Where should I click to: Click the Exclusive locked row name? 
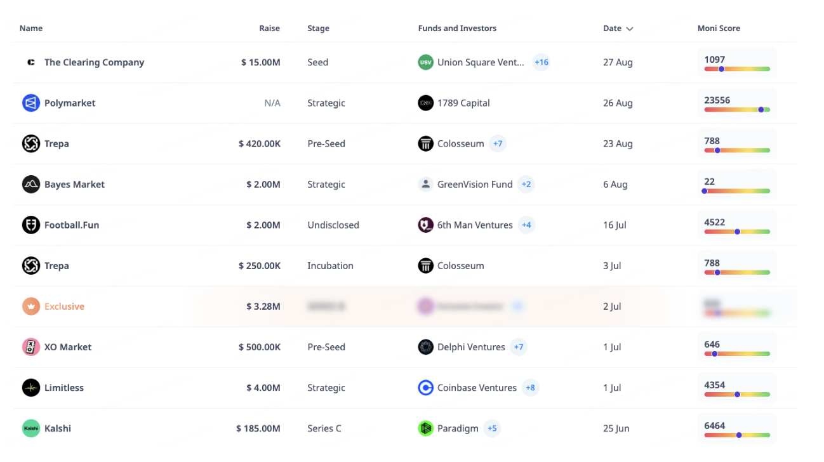[x=64, y=307]
